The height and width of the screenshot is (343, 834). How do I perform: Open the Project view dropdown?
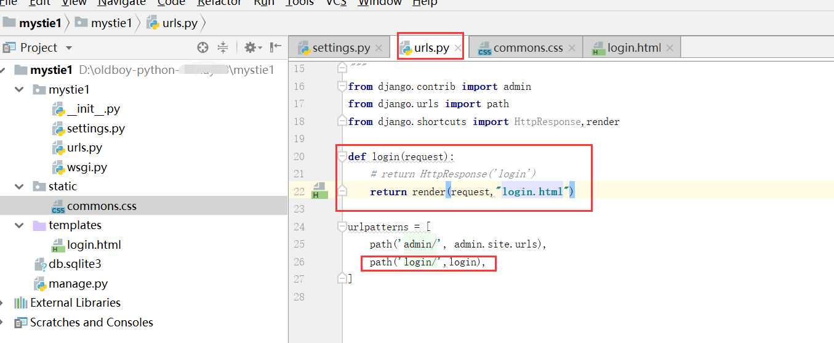(69, 47)
